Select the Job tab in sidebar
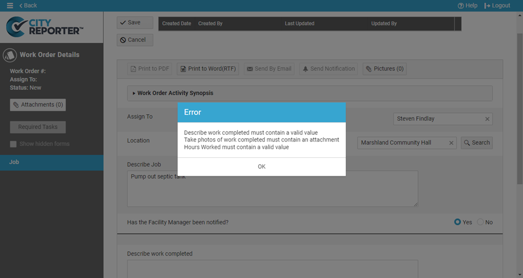Viewport: 523px width, 278px height. (51, 162)
